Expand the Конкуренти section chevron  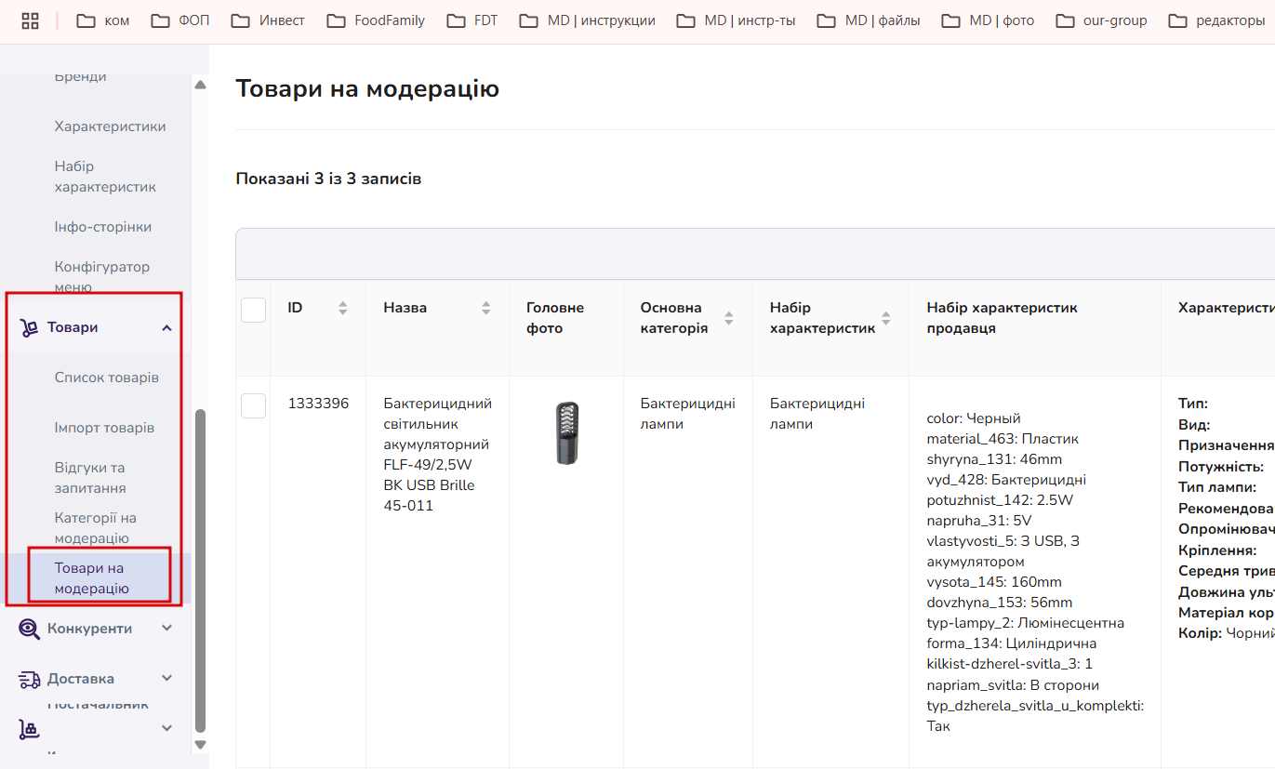pos(167,628)
